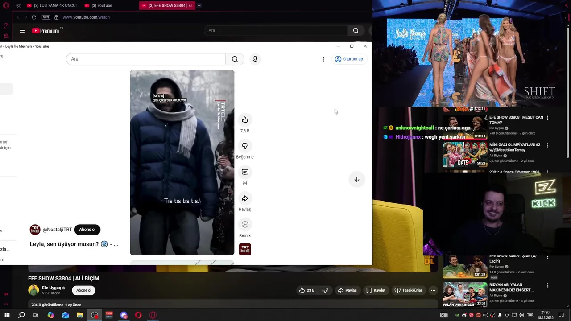The image size is (571, 321).
Task: Start voice search with the microphone icon
Action: pos(255,59)
